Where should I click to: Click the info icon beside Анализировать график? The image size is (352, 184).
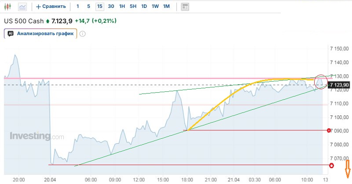82,33
